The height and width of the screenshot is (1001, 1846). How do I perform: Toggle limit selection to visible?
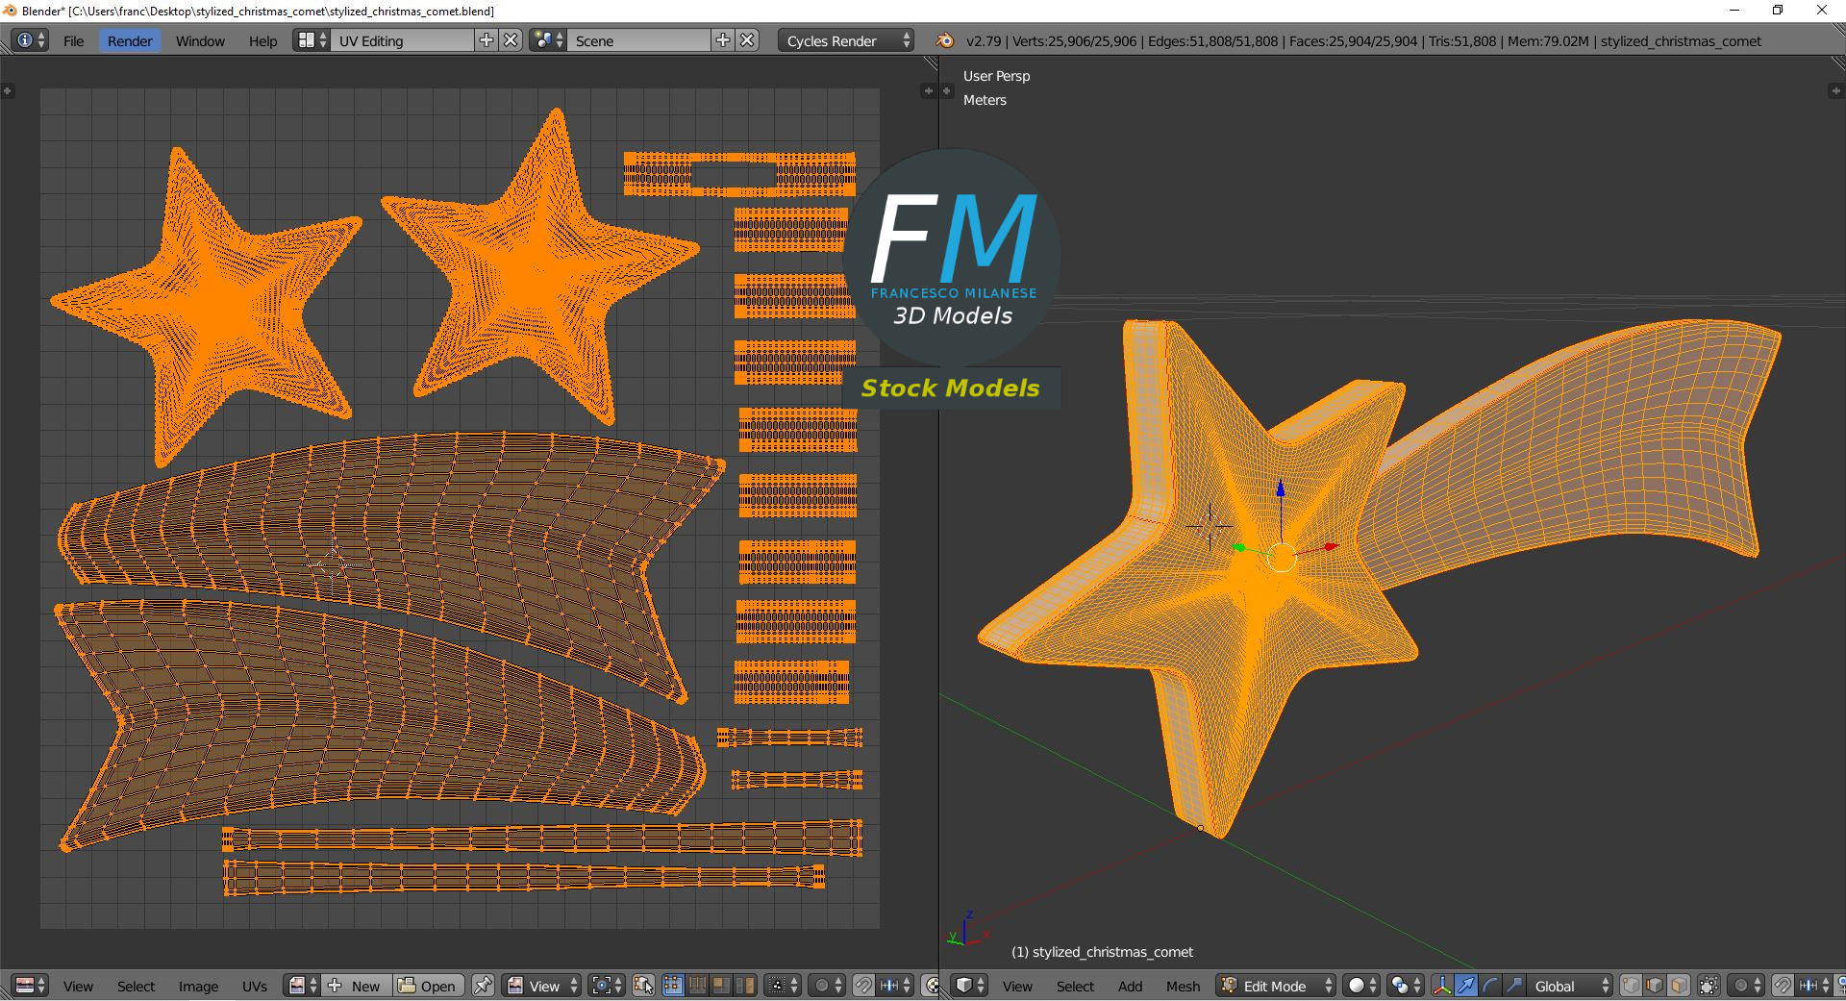click(1709, 986)
